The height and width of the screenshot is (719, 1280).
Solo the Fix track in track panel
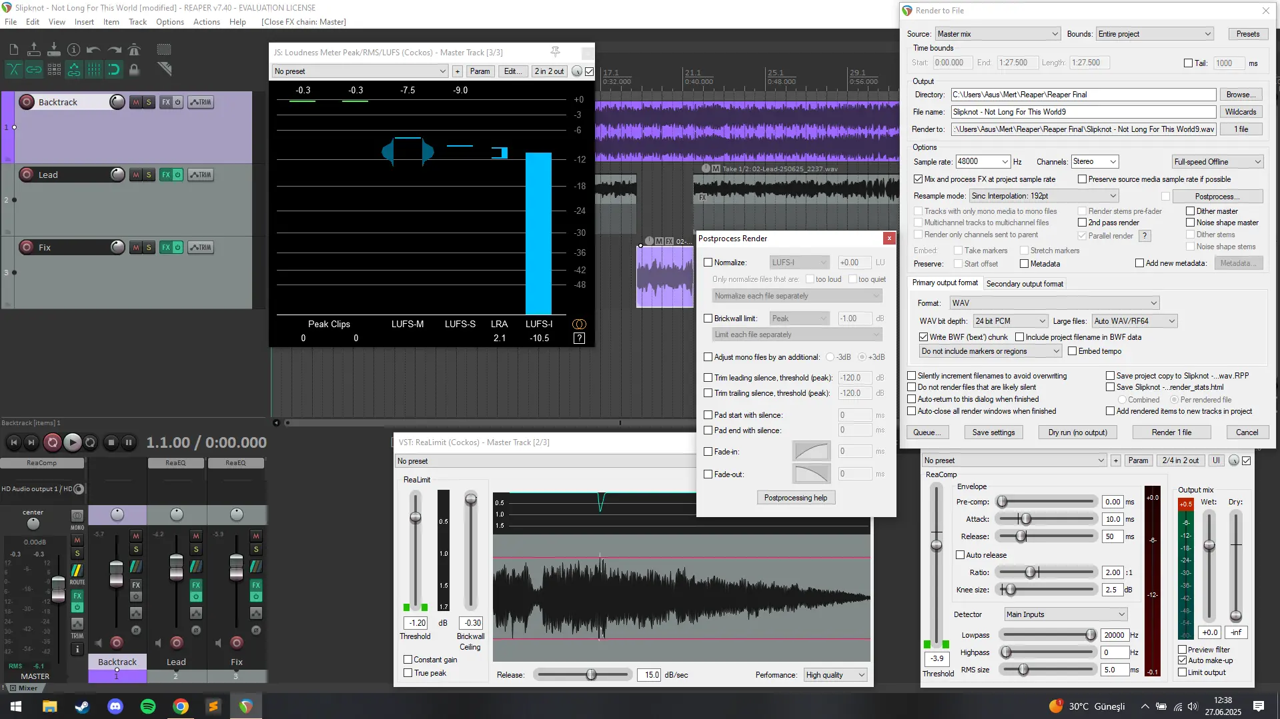pyautogui.click(x=149, y=247)
